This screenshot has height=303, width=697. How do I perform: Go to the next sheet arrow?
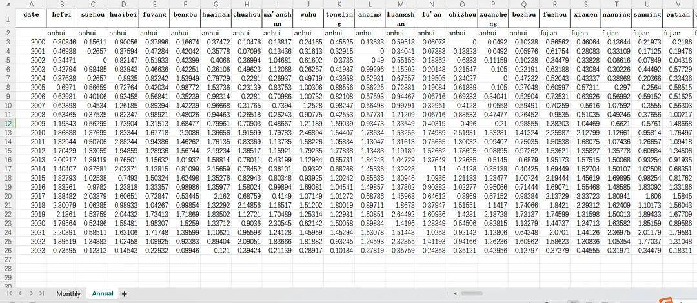click(x=31, y=293)
